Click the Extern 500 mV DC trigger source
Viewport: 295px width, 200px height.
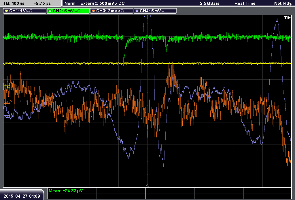102,3
